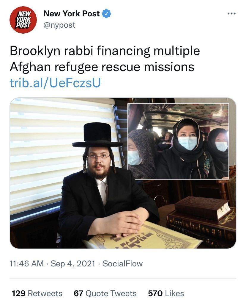Screen dimensions: 246x306
Task: Open the @nypost handle link
Action: pyautogui.click(x=59, y=25)
